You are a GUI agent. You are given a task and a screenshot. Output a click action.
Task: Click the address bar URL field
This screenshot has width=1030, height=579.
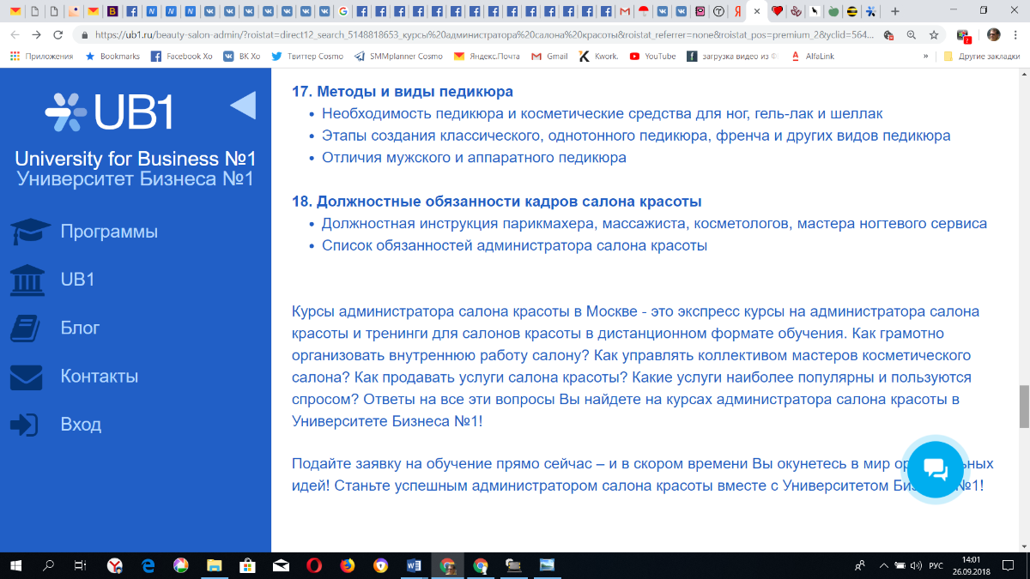[481, 35]
